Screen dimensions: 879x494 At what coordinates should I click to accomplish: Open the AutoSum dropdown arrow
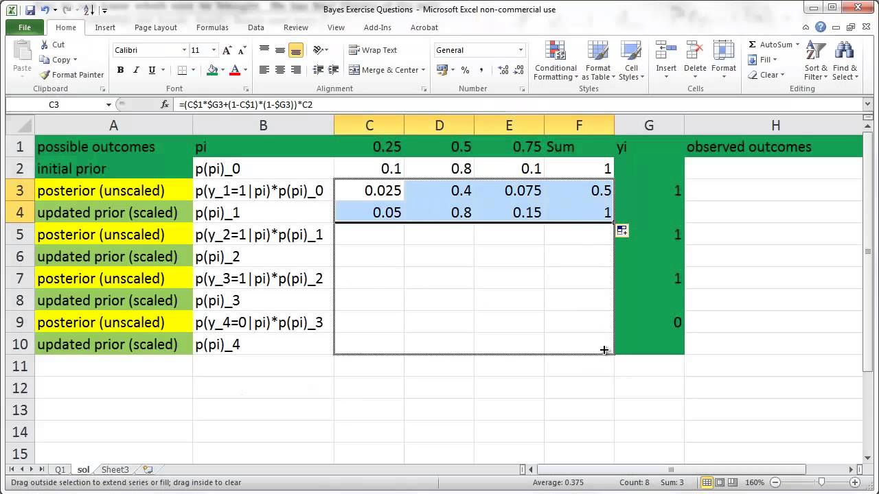(x=798, y=45)
